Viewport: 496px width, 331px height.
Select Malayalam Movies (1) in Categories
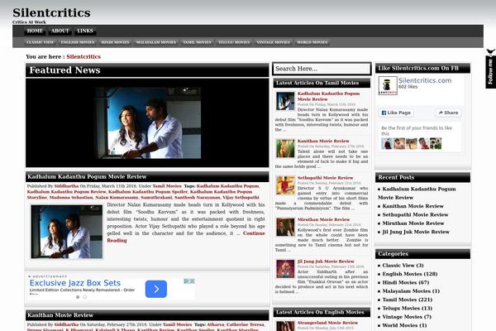(411, 291)
